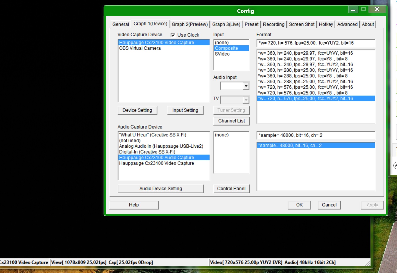
Task: Click Video[ 720x576 25,00p YUY2 EVR] status
Action: coord(246,262)
